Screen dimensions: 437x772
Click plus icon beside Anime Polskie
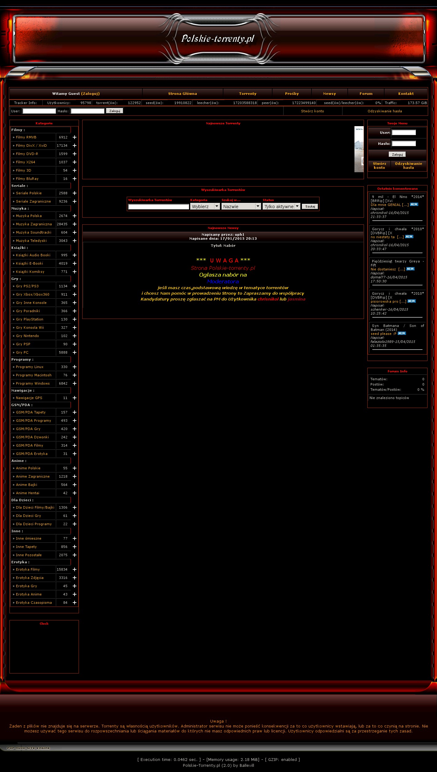point(75,468)
